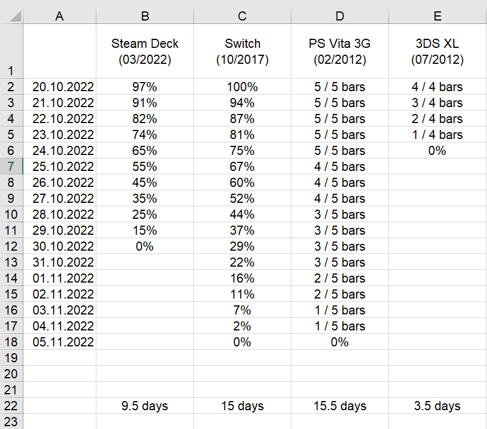
Task: Select the date cell 29.10.2022
Action: tap(60, 230)
